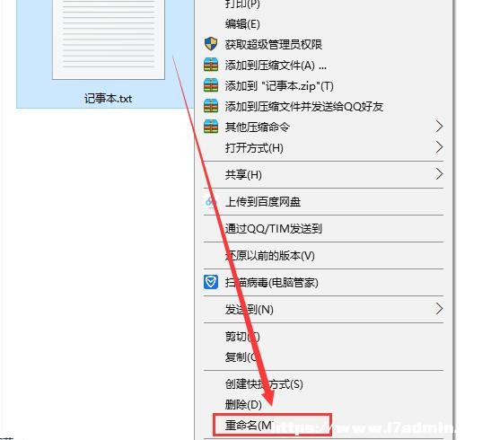The width and height of the screenshot is (482, 440).
Task: Select 创建快捷方式(S) entry
Action: (264, 383)
